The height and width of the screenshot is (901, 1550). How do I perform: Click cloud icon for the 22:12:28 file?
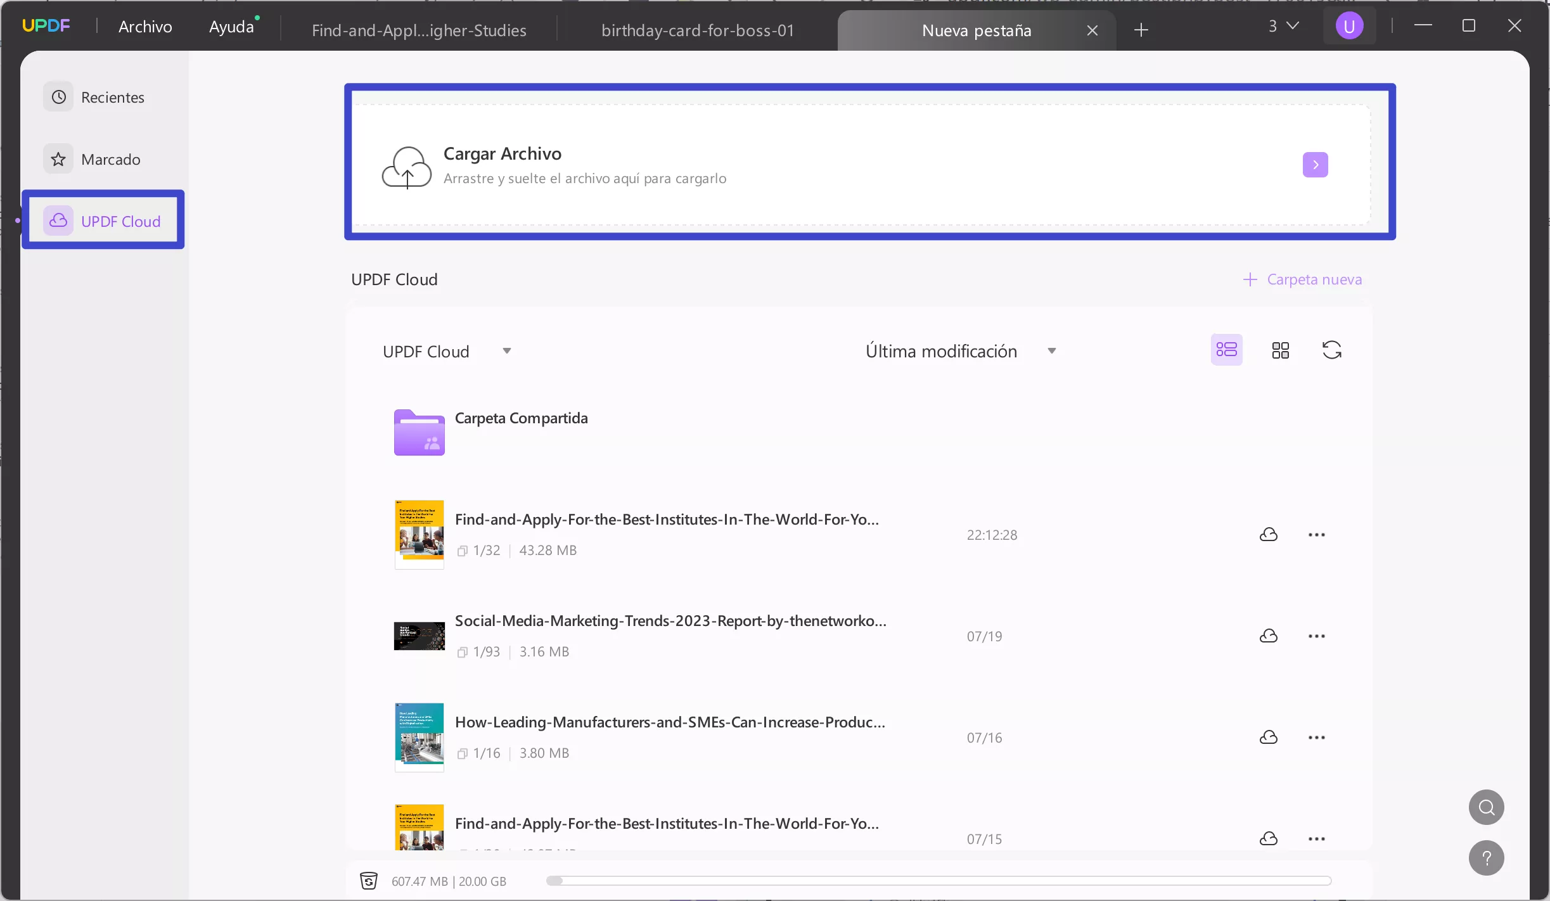coord(1268,535)
